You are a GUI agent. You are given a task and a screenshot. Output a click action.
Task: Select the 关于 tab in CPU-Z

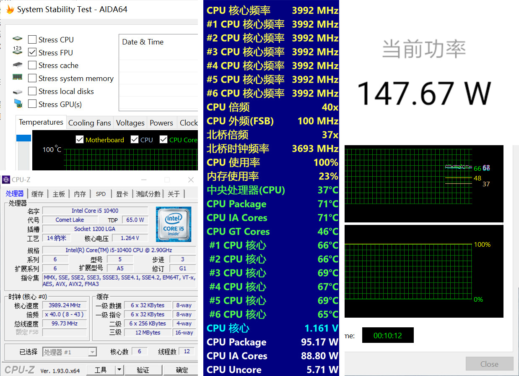coord(174,194)
